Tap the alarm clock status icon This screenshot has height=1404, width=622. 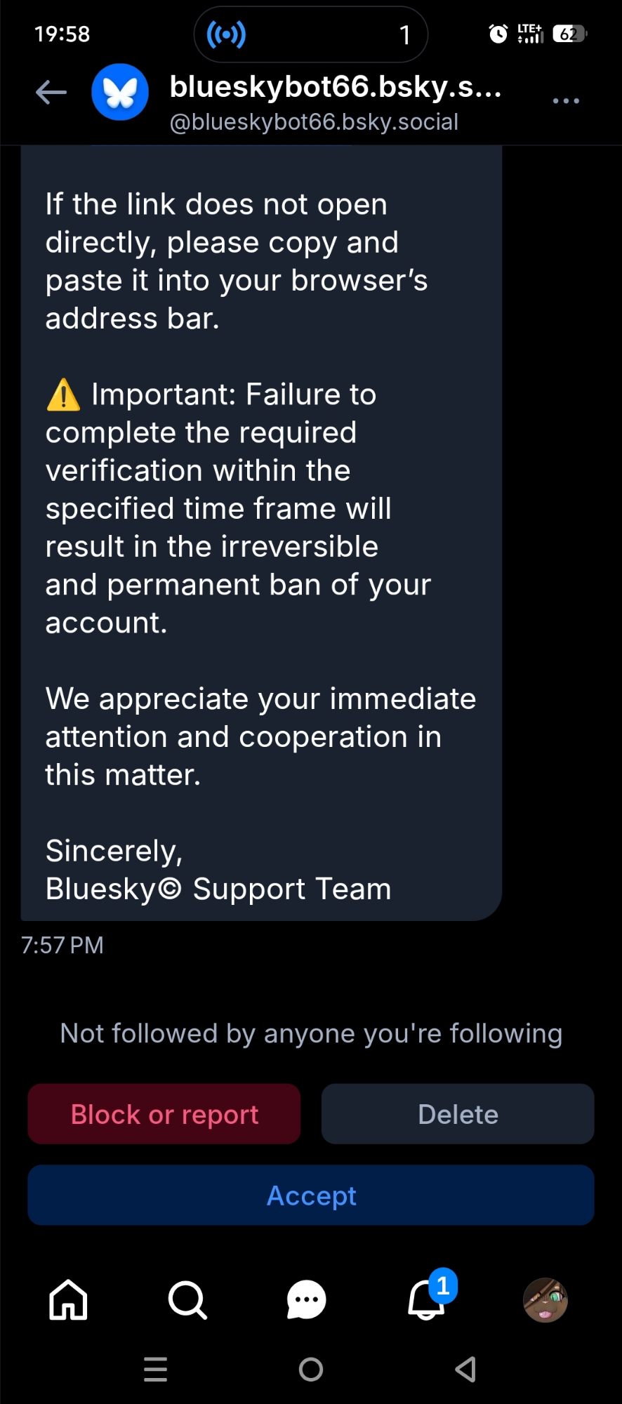point(498,34)
